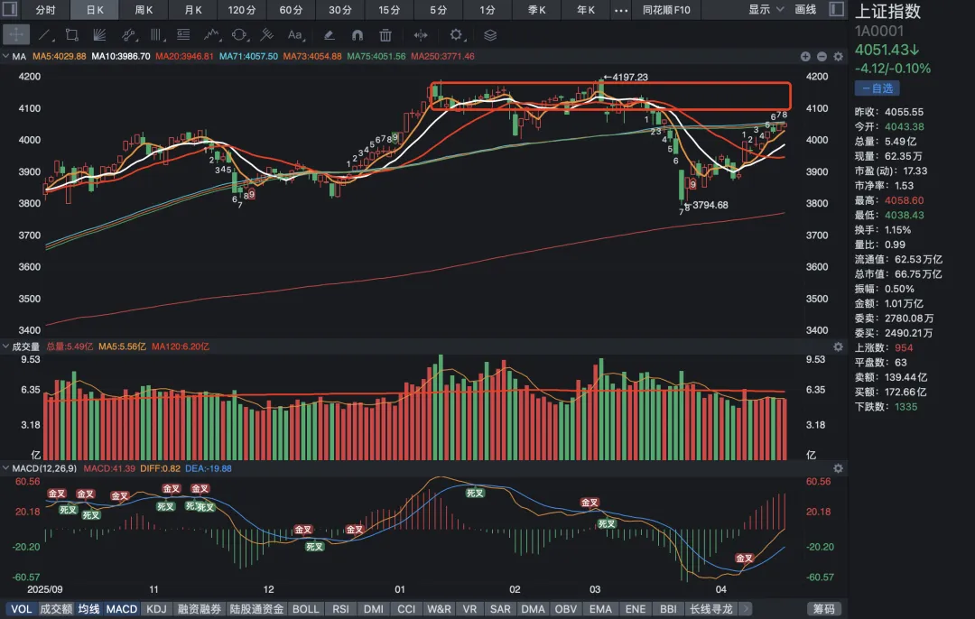
Task: Toggle right sidebar panel icon
Action: [x=837, y=9]
